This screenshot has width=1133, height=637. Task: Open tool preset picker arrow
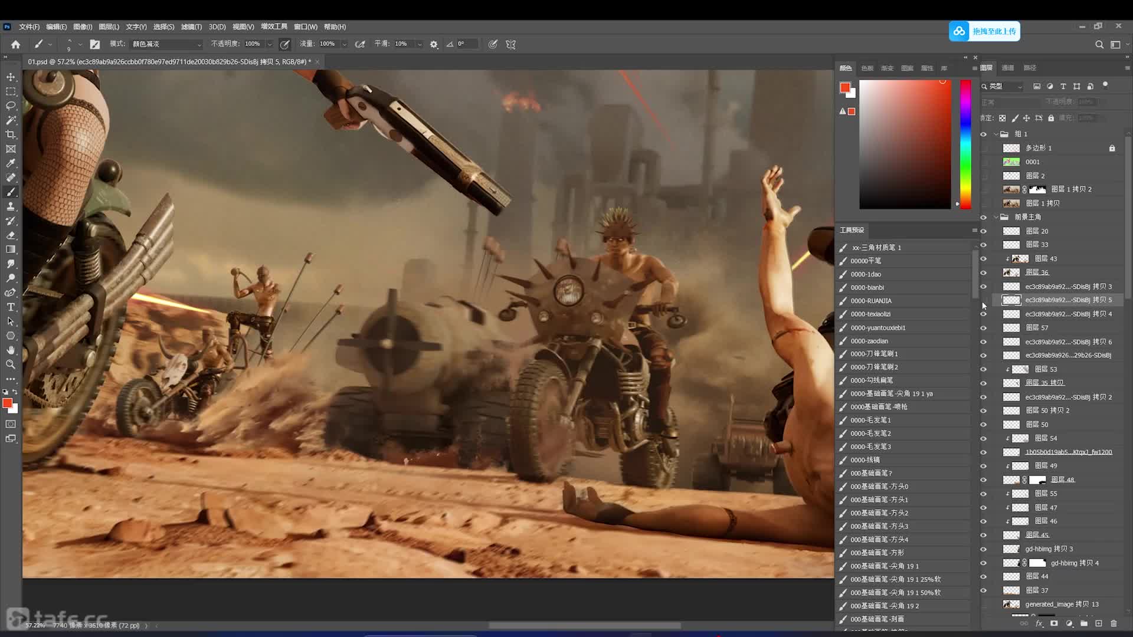(50, 44)
